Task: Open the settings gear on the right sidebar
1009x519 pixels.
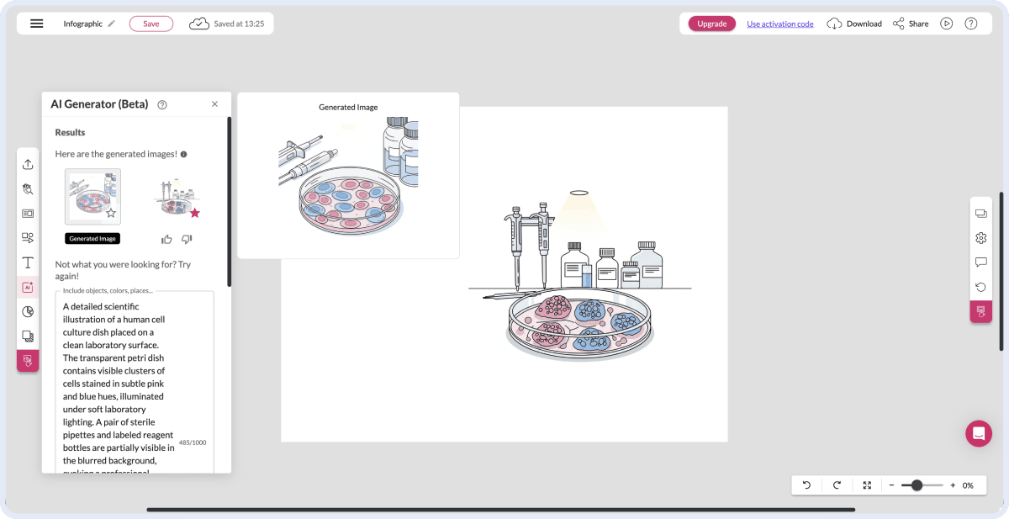Action: [980, 238]
